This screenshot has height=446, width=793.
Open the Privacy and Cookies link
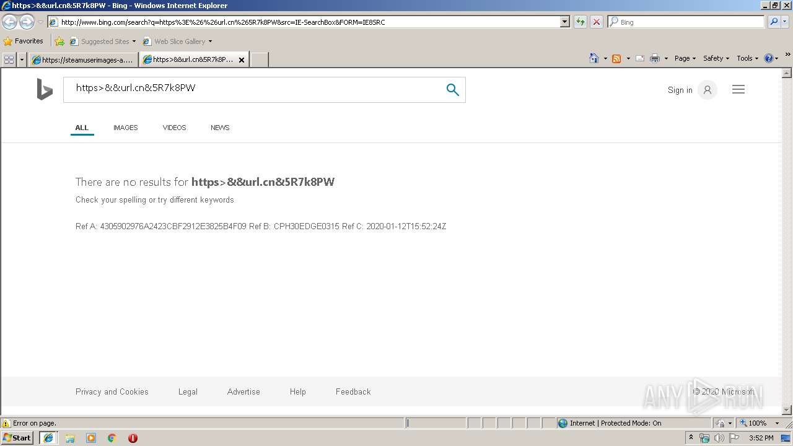(x=112, y=391)
